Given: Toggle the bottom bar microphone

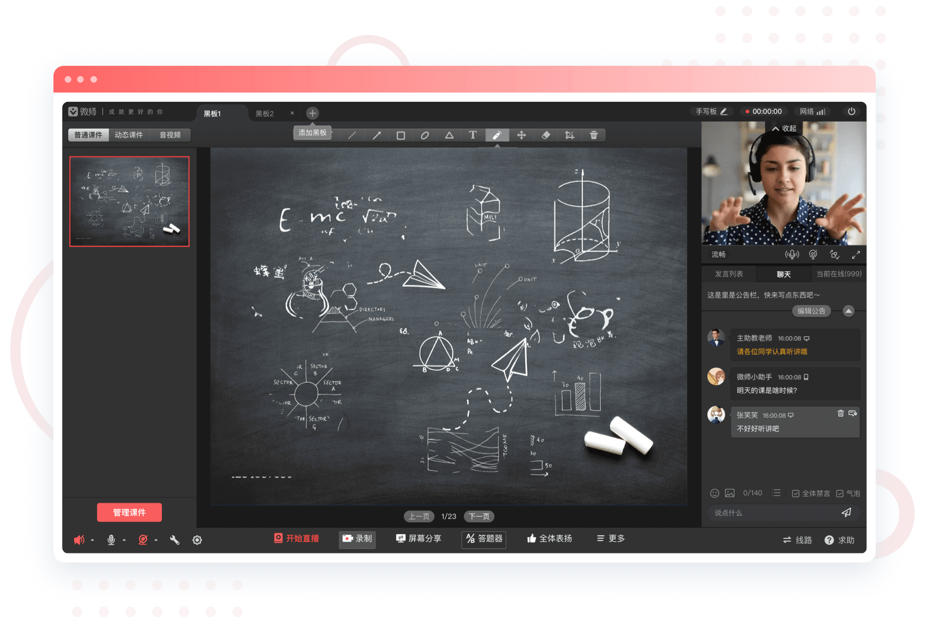Looking at the screenshot, I should tap(111, 540).
